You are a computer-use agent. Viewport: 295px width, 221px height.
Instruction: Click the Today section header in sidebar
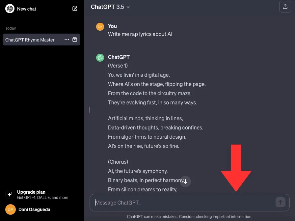(10, 28)
